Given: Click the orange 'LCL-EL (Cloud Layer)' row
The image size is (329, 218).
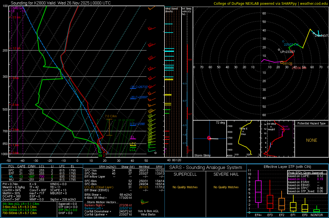Looking at the screenshot, I should [124, 187].
